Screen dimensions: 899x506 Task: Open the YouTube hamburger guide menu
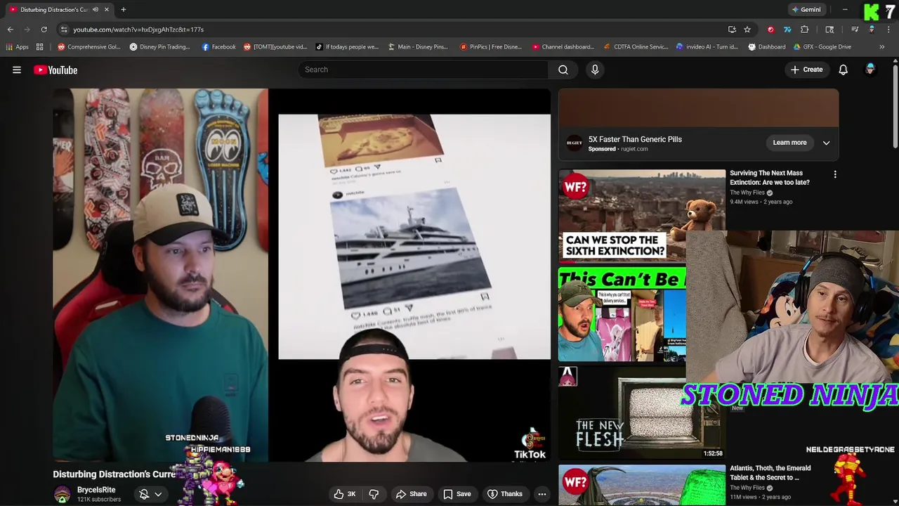pyautogui.click(x=17, y=70)
